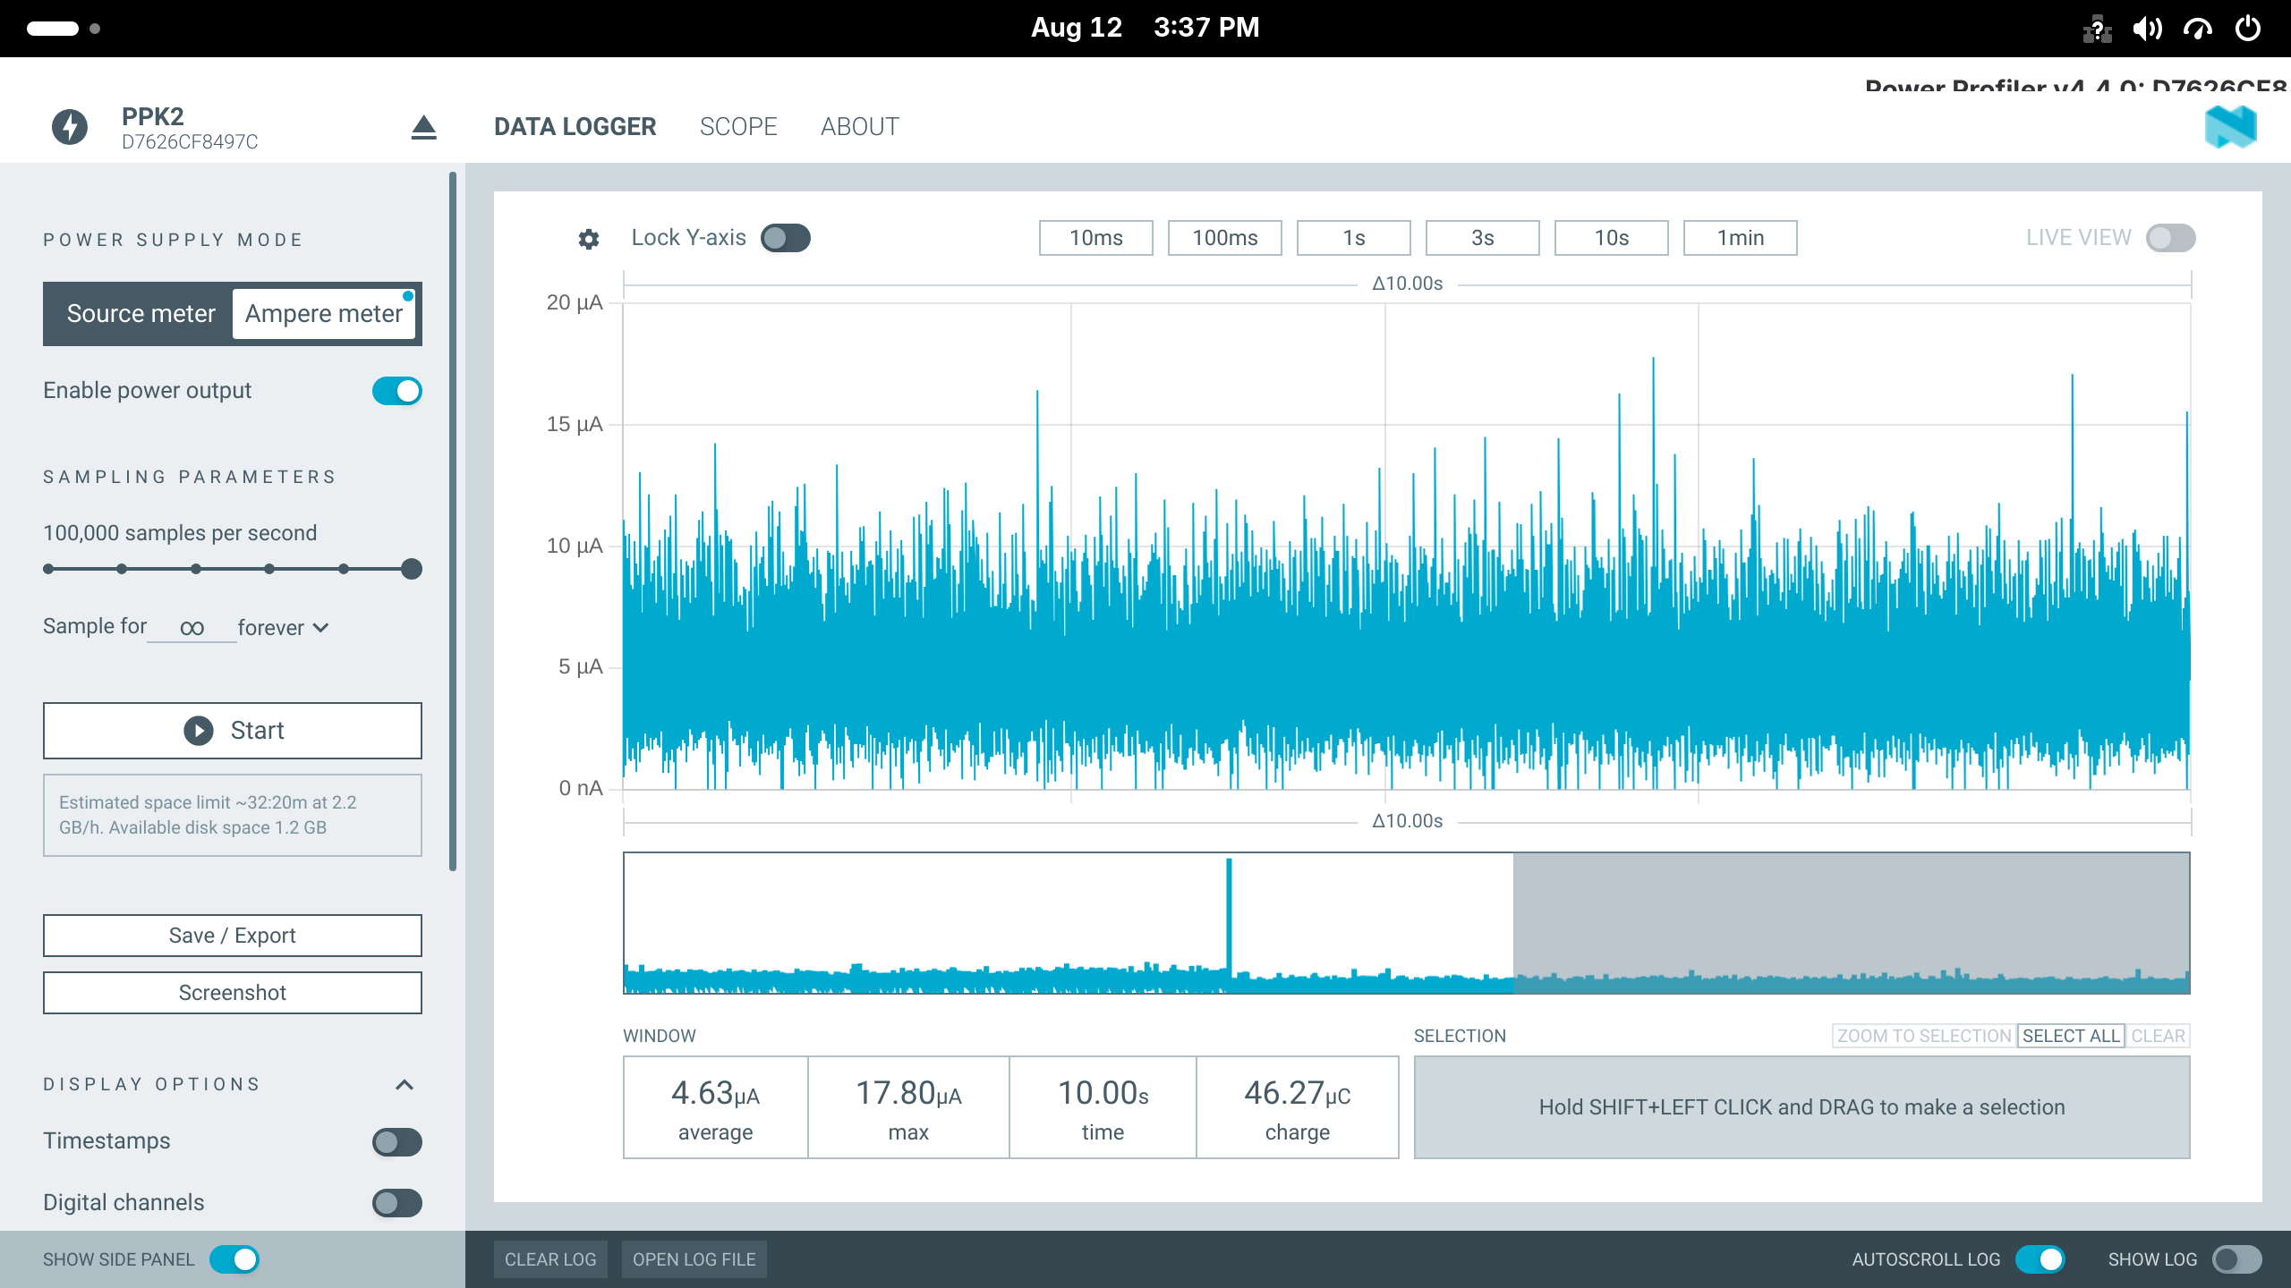
Task: Toggle Lock Y-axis switch
Action: point(786,238)
